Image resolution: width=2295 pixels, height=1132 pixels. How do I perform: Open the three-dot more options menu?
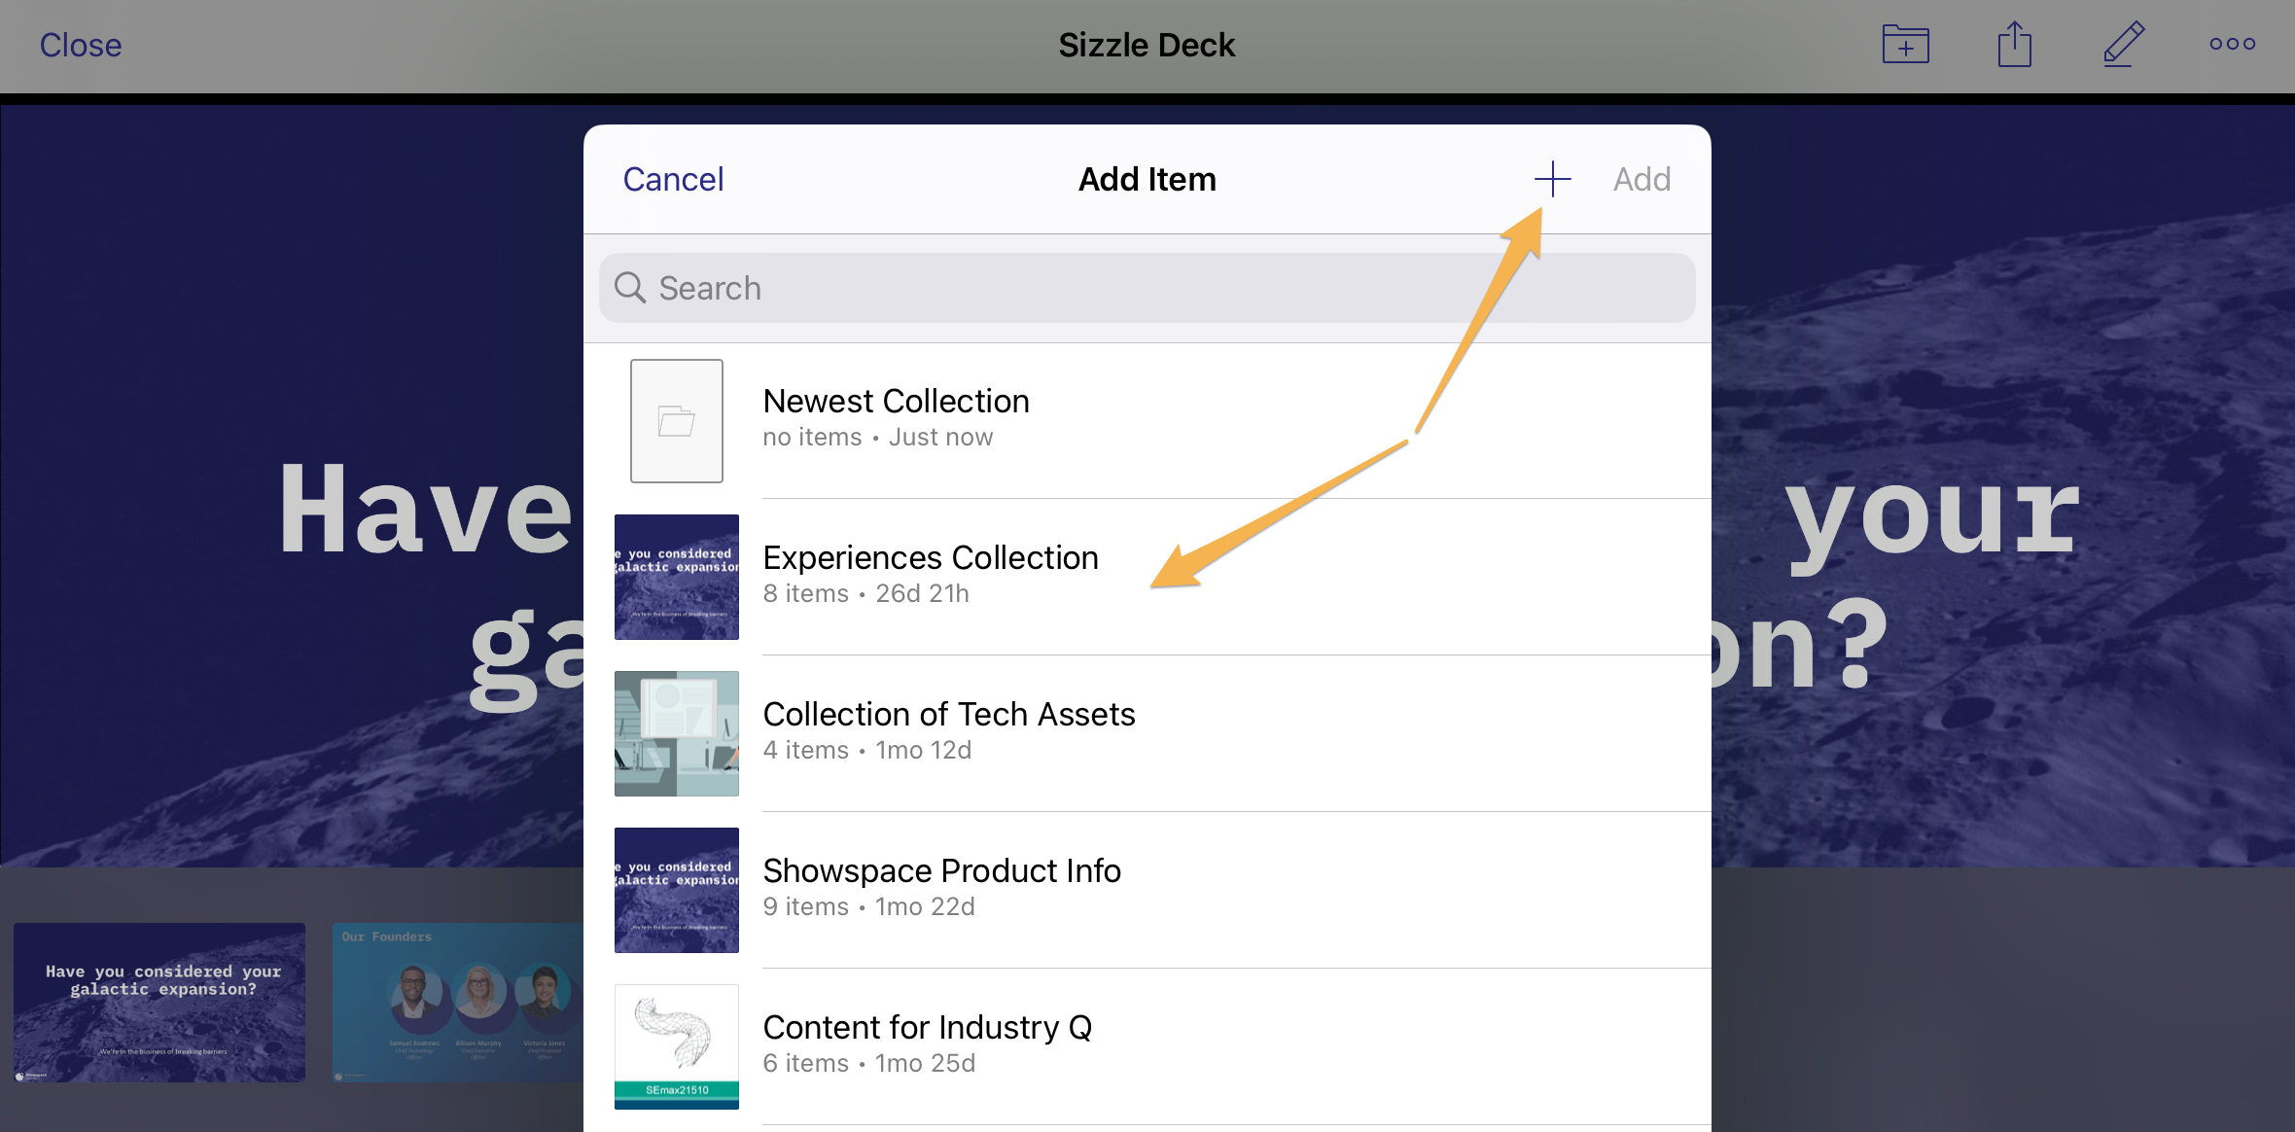coord(2232,44)
